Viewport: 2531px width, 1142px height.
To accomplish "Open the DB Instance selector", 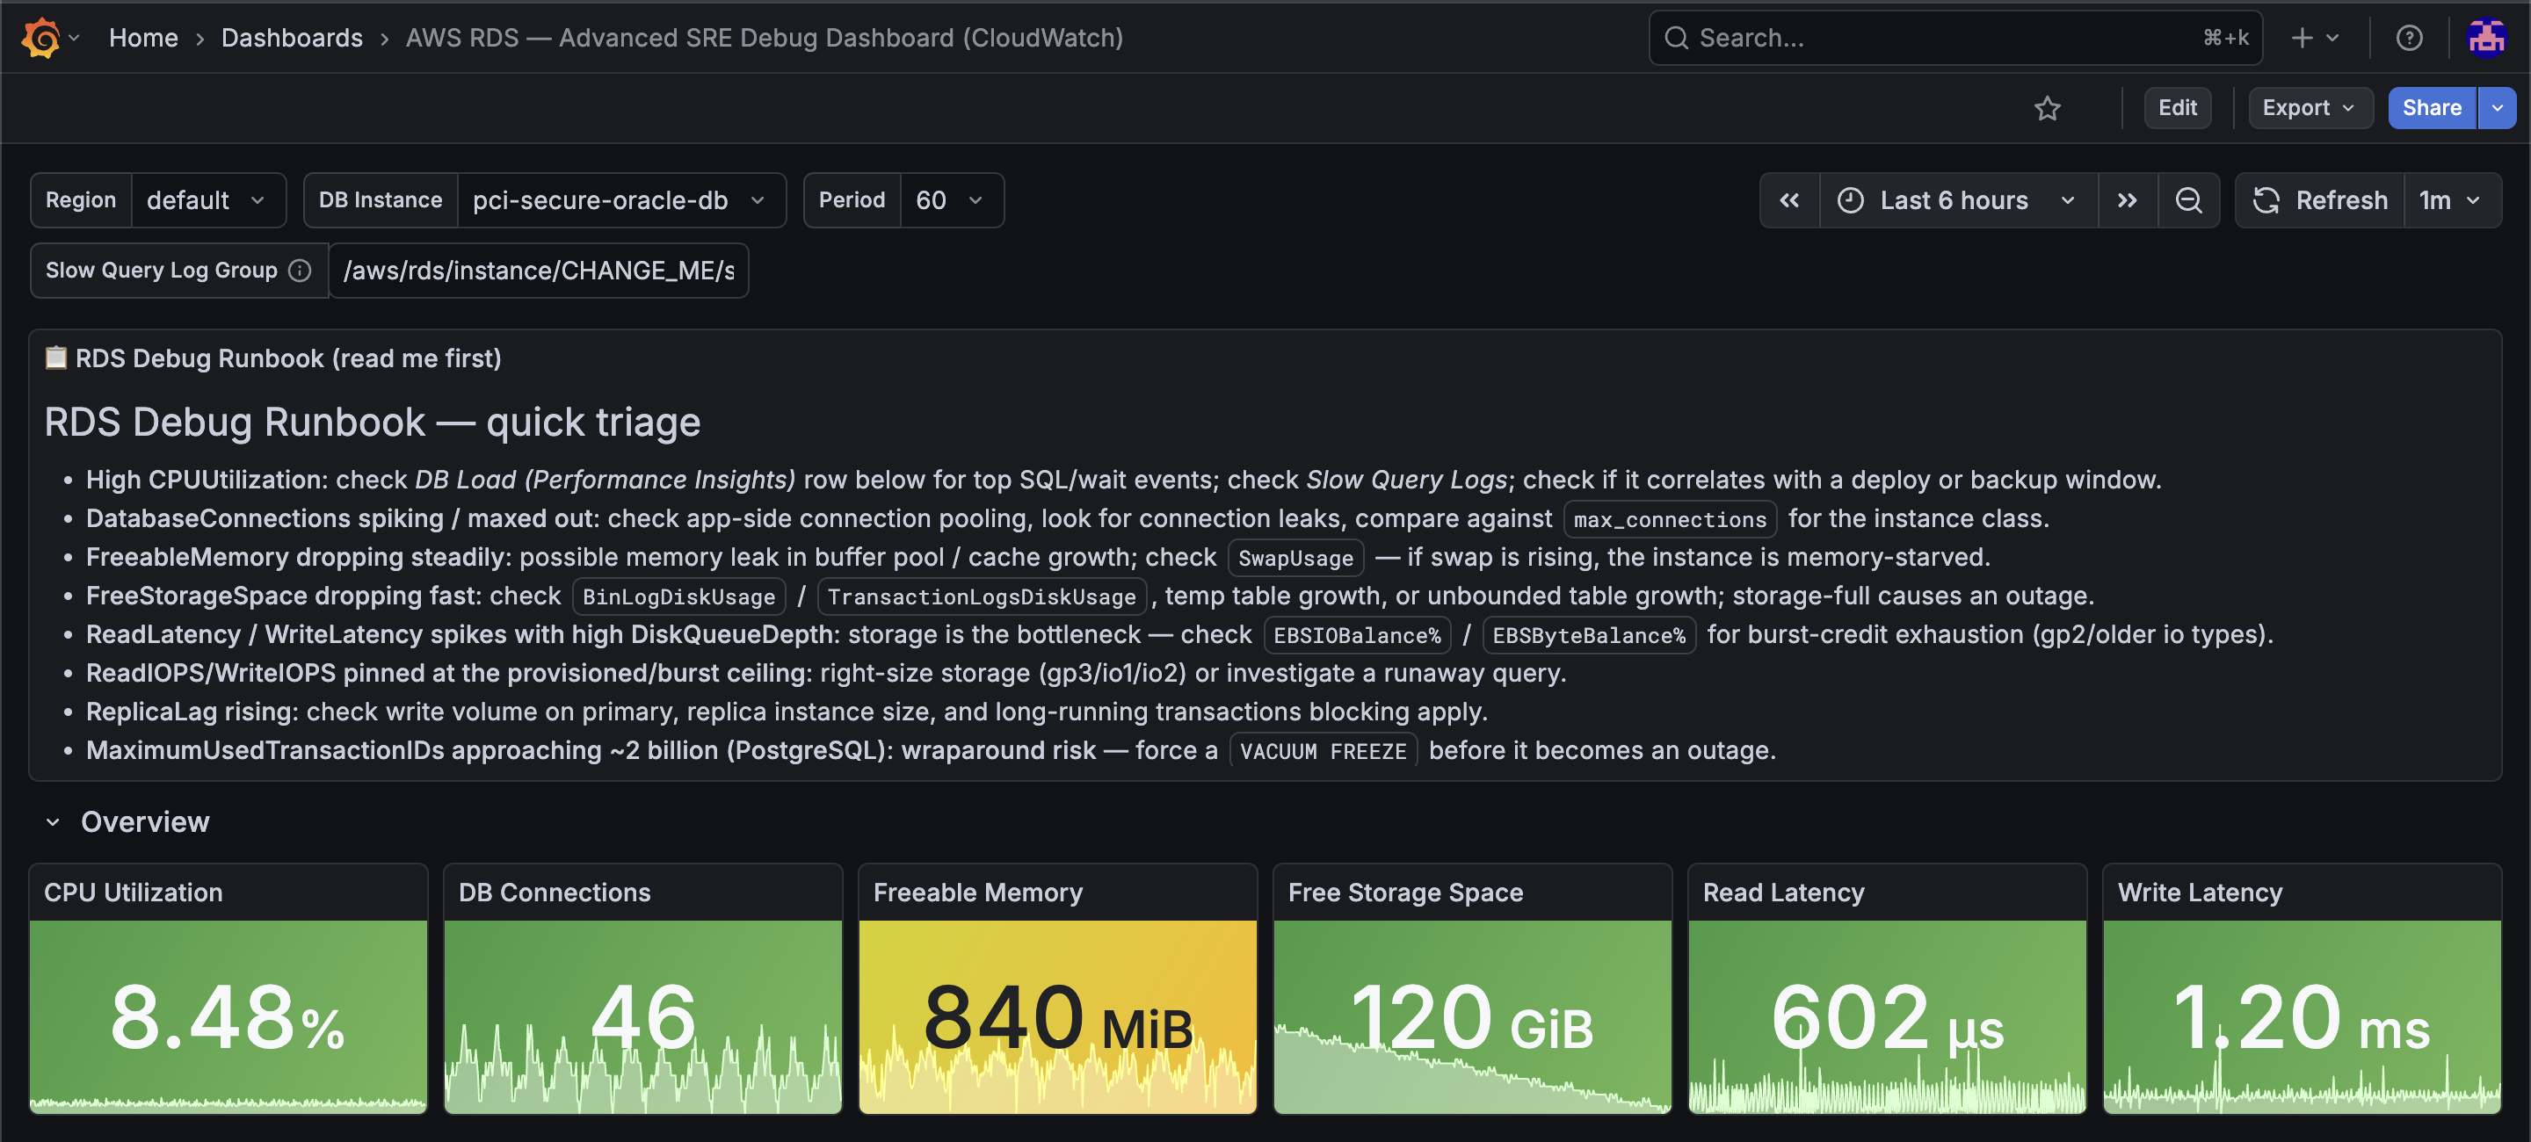I will 621,200.
